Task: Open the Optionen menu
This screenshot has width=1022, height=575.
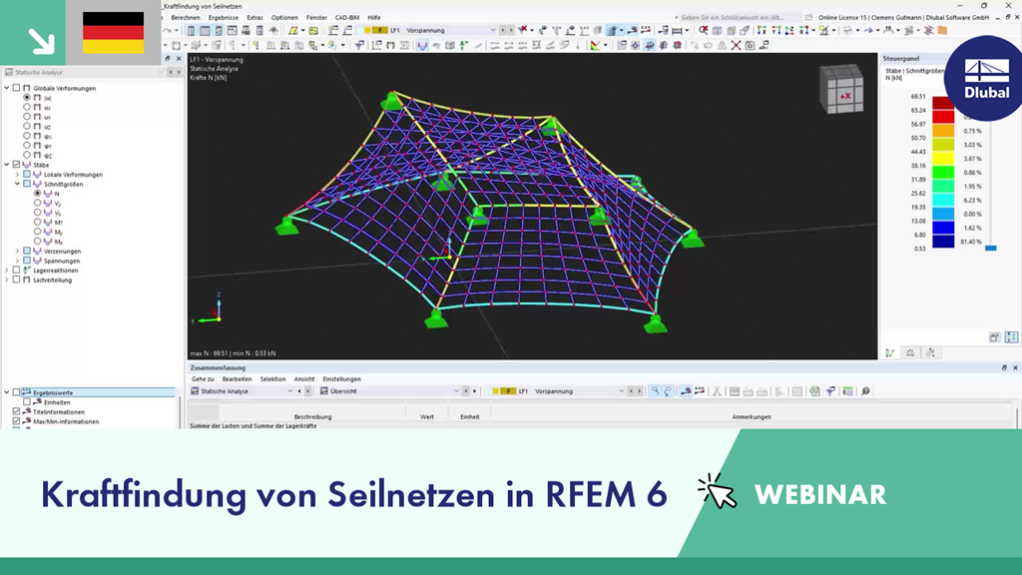Action: coord(284,18)
